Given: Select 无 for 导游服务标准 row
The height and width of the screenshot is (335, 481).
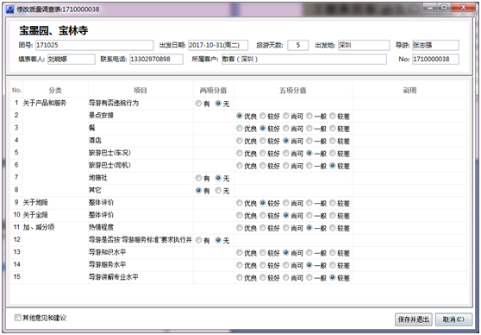Looking at the screenshot, I should click(x=218, y=240).
